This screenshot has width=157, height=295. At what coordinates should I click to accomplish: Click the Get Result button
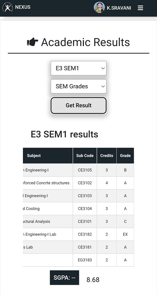(78, 106)
